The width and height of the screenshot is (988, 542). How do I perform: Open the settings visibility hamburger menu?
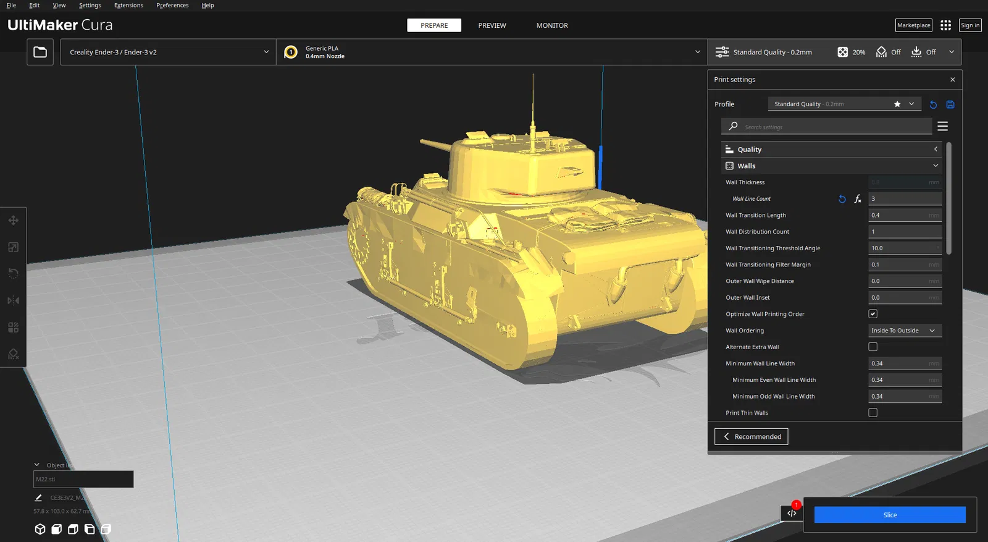pyautogui.click(x=942, y=126)
